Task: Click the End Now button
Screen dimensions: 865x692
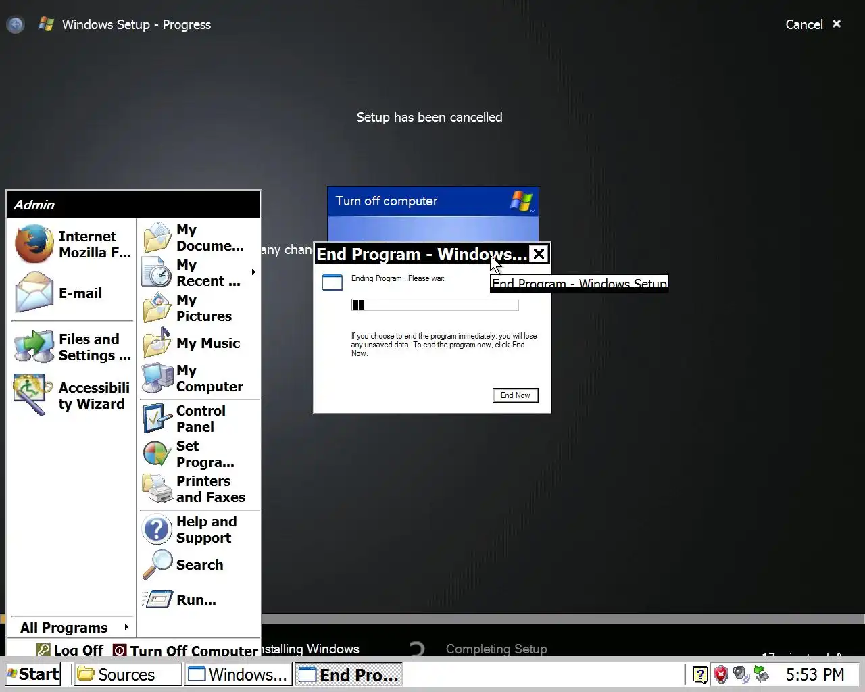Action: (516, 395)
